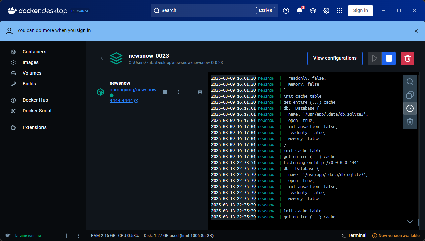Click the PERSONAL plan badge
This screenshot has width=425, height=241.
coord(80,11)
